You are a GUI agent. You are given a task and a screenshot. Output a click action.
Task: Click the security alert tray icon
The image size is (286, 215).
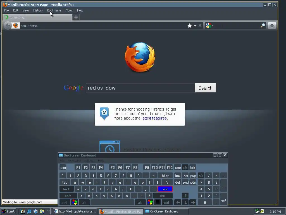(x=262, y=211)
